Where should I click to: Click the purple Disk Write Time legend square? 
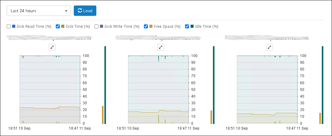coord(102,26)
